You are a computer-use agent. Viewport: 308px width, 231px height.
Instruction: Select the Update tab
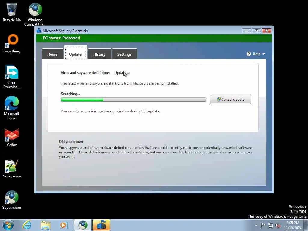75,53
